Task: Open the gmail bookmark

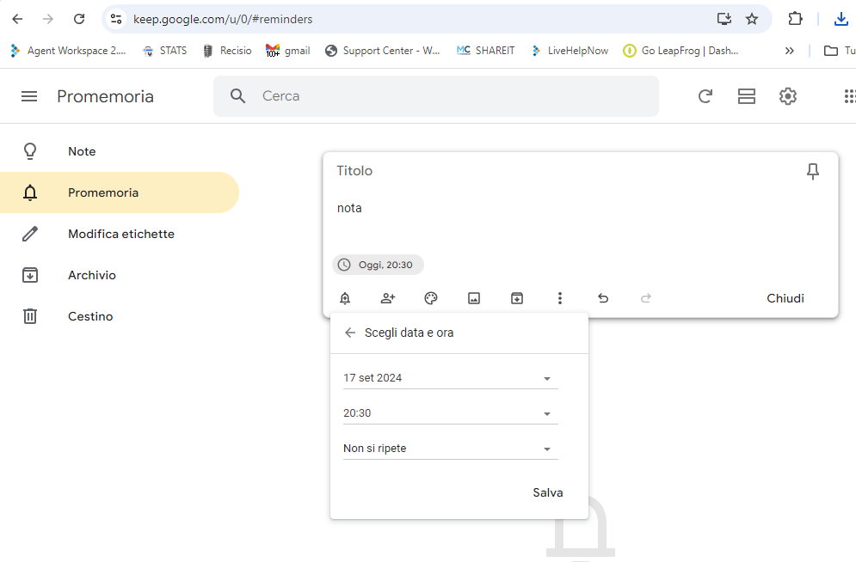Action: (x=287, y=51)
